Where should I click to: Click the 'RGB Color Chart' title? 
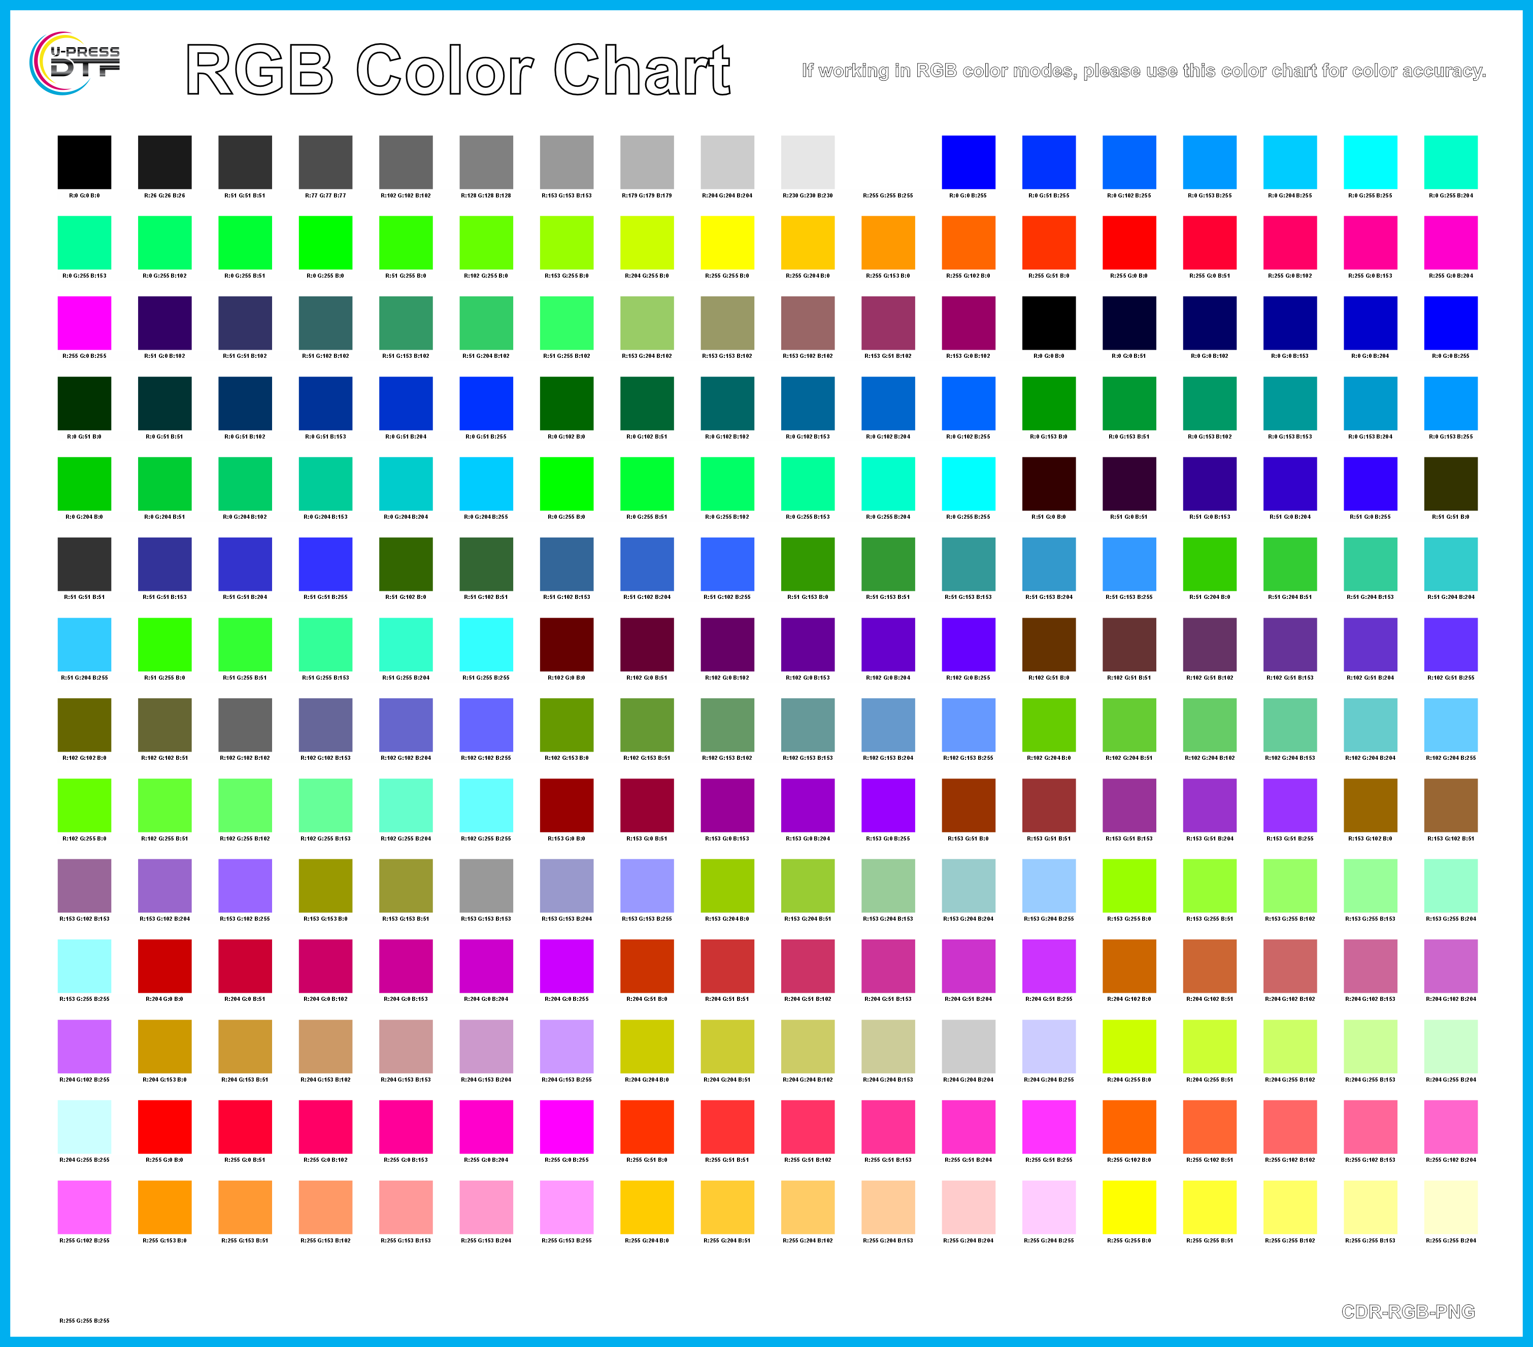[457, 70]
